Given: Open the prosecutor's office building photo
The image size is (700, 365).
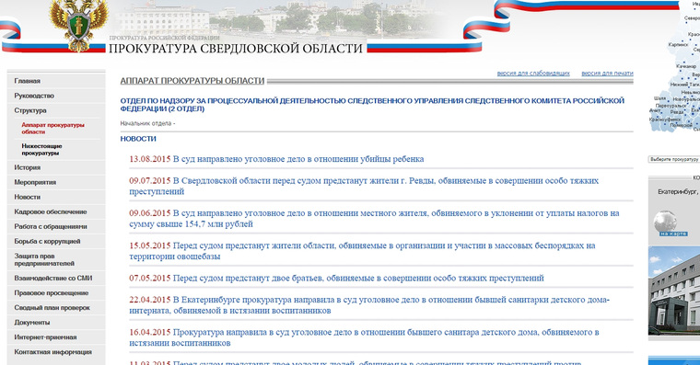Looking at the screenshot, I should pos(674,291).
